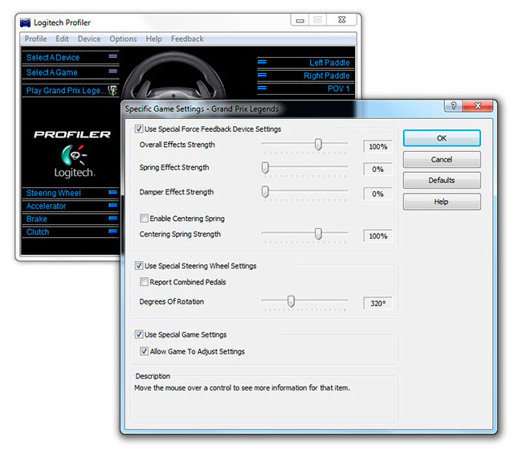The image size is (514, 450).
Task: Click the Spring Effect Strength slider thumb
Action: tap(265, 168)
